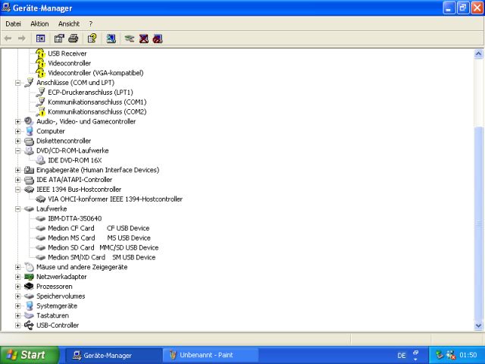The height and width of the screenshot is (364, 485).
Task: Expand the Speichervolumes node
Action: (18, 297)
